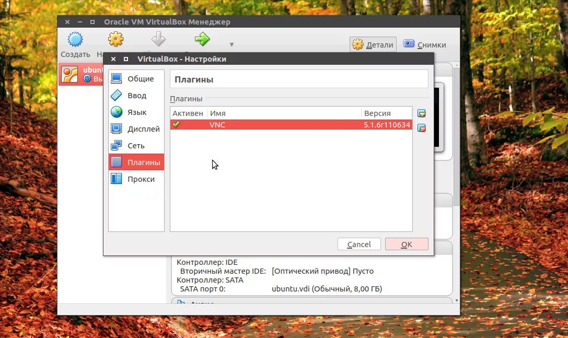The height and width of the screenshot is (338, 568).
Task: Select the Плагины settings category
Action: click(x=136, y=162)
